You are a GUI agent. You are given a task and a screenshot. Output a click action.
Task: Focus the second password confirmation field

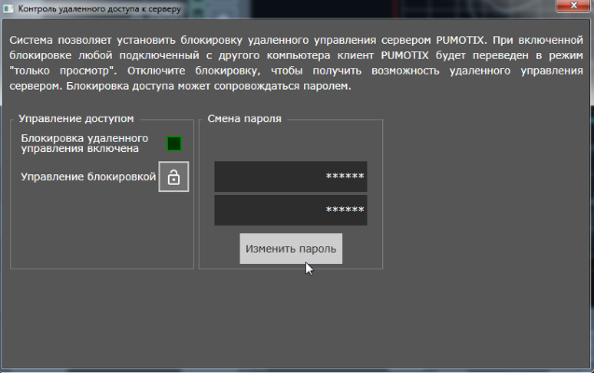(x=291, y=210)
